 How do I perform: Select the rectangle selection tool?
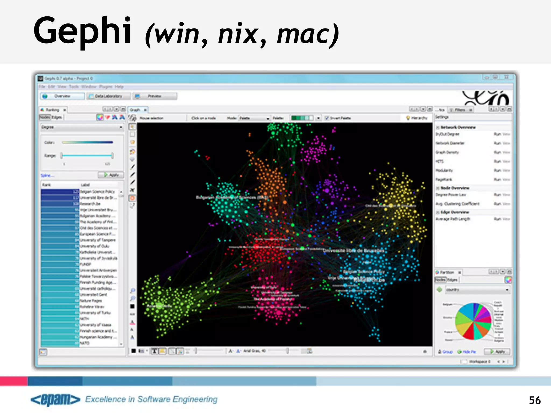pyautogui.click(x=132, y=134)
